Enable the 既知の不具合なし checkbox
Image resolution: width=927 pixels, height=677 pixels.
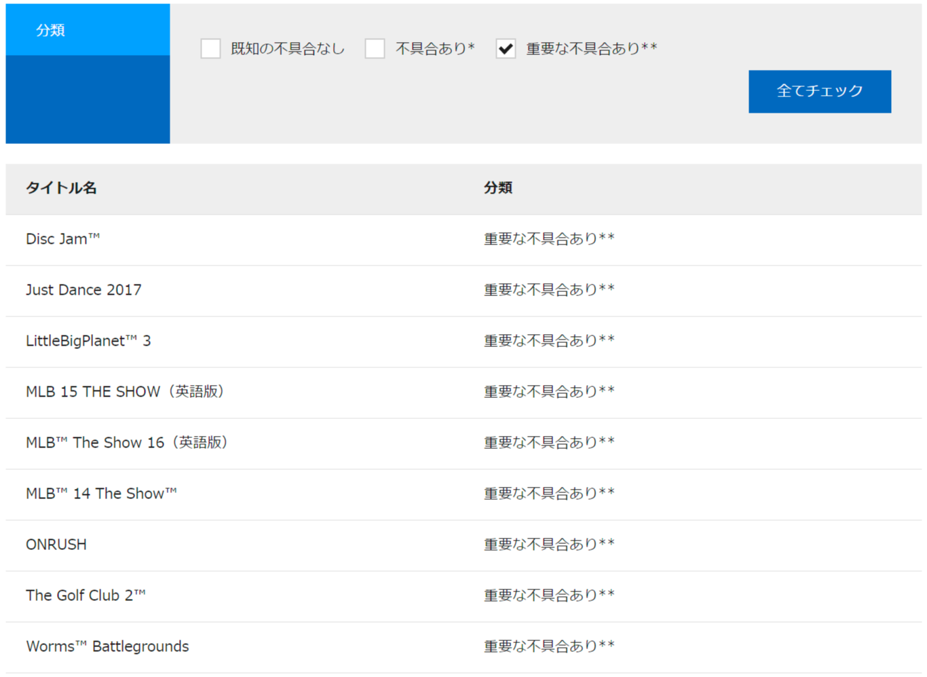coord(210,48)
